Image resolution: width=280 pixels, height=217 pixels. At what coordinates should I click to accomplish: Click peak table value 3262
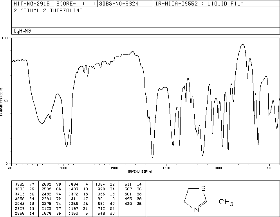(x=20, y=199)
